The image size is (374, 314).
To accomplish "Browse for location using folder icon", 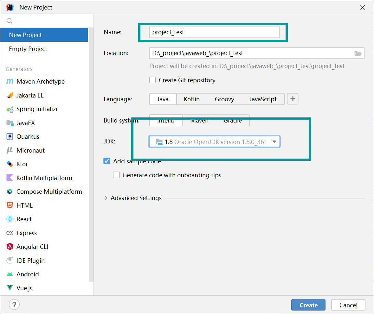I will [x=358, y=53].
